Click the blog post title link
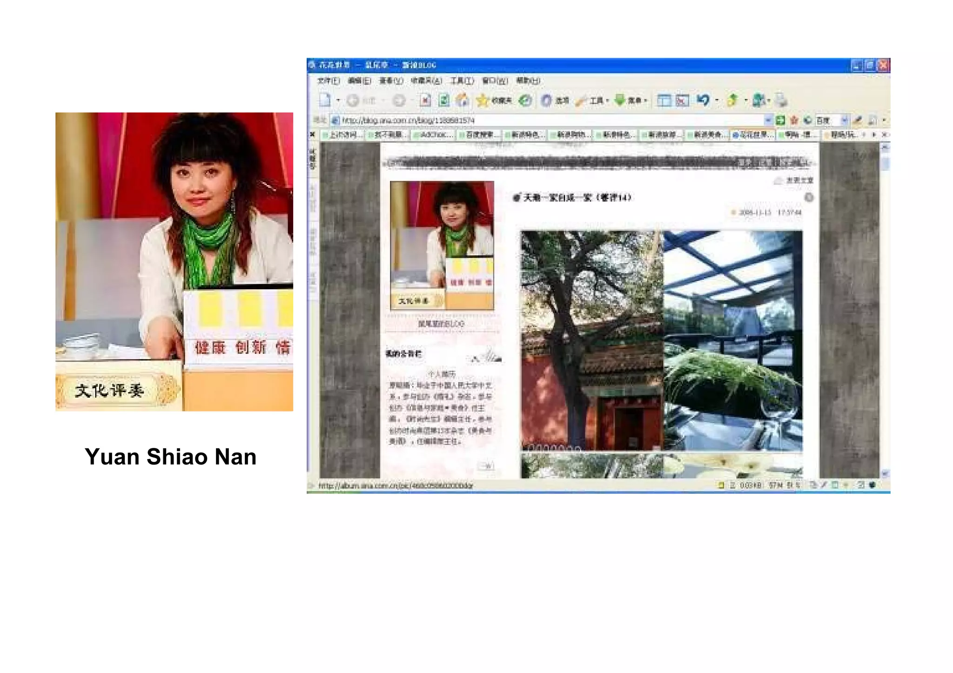The height and width of the screenshot is (673, 953). pyautogui.click(x=577, y=198)
